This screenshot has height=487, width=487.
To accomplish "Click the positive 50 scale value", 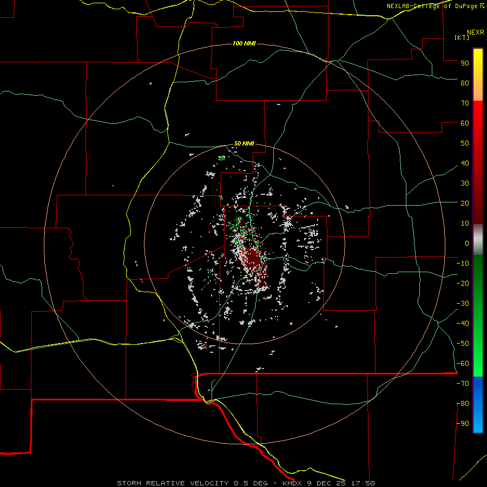I will (x=465, y=143).
